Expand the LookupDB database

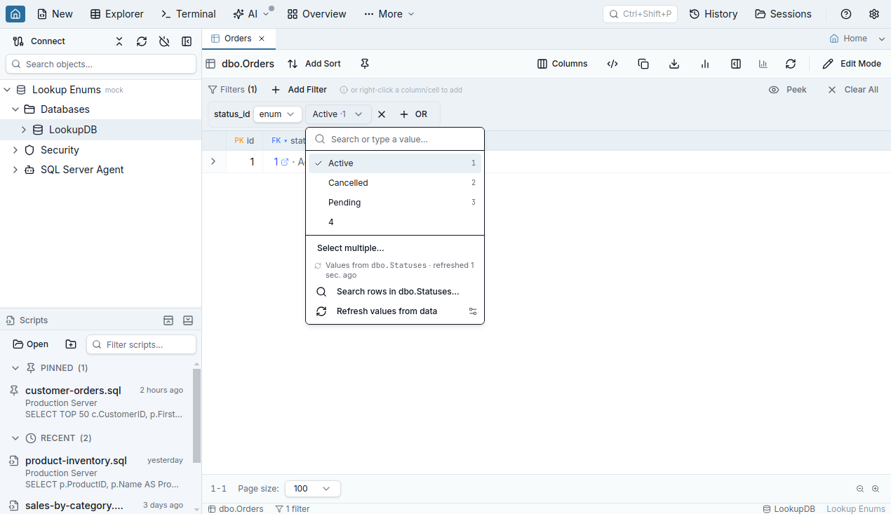click(24, 130)
